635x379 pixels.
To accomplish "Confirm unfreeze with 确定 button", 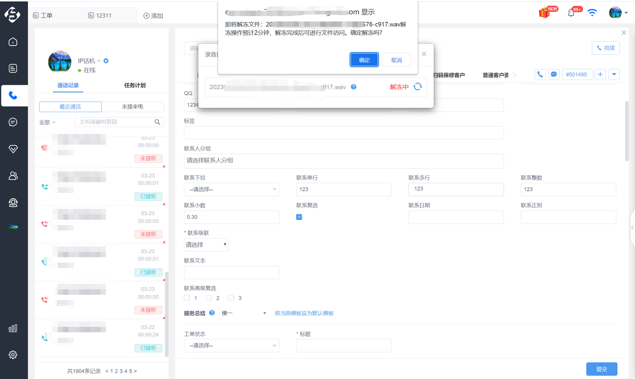I will pyautogui.click(x=364, y=60).
